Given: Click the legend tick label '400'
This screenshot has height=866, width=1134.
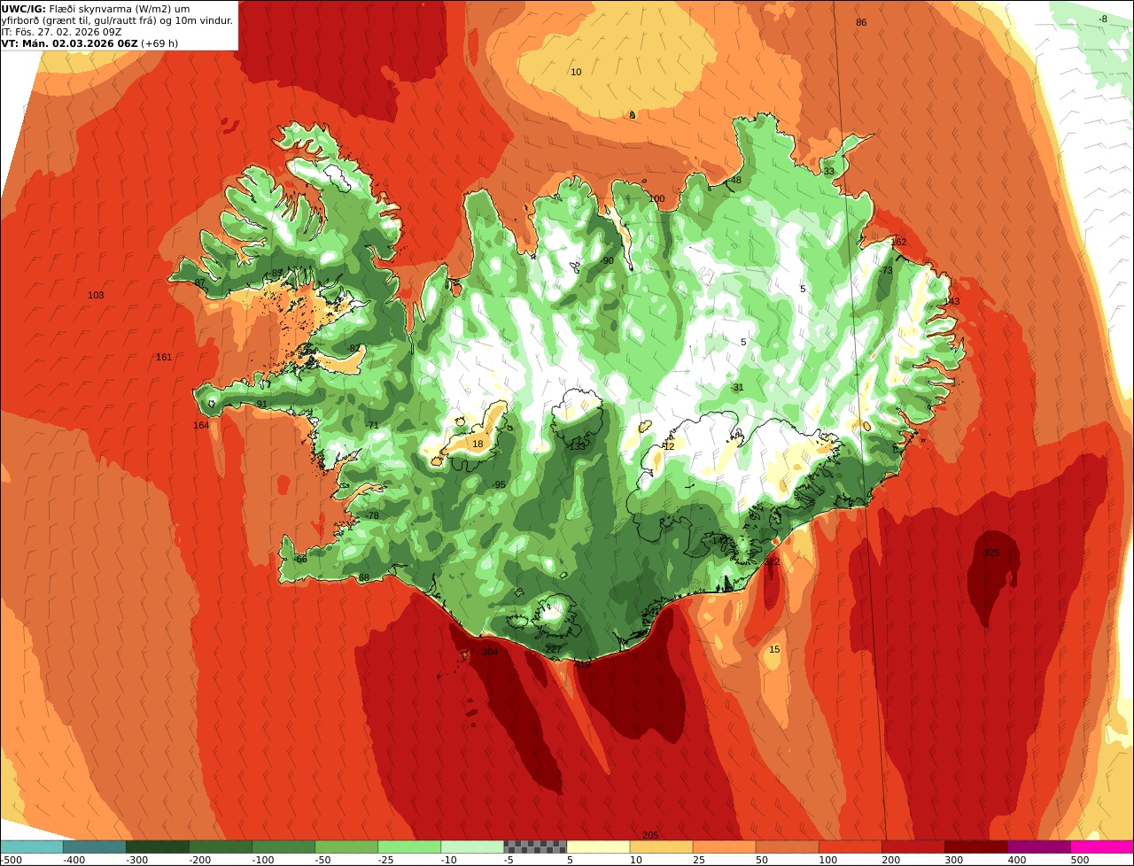Looking at the screenshot, I should tap(1016, 859).
